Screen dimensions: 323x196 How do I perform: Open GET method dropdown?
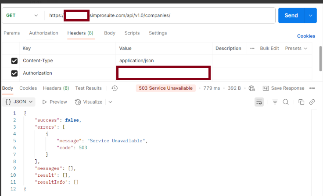[22, 15]
